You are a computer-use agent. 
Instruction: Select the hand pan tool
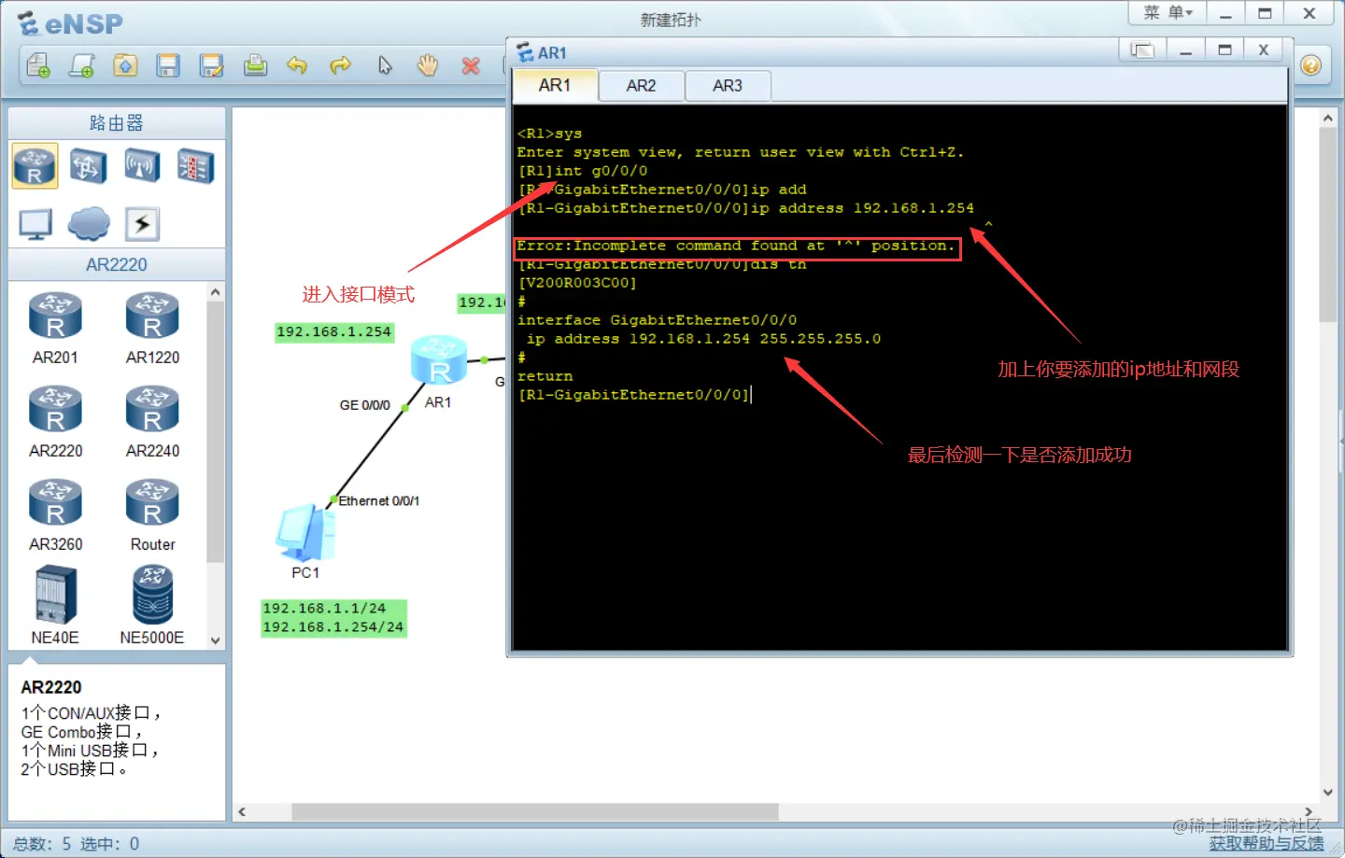tap(428, 65)
